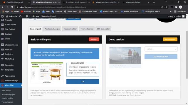Open Marketing megaphone icon
This screenshot has height=105, width=188.
click(2, 59)
